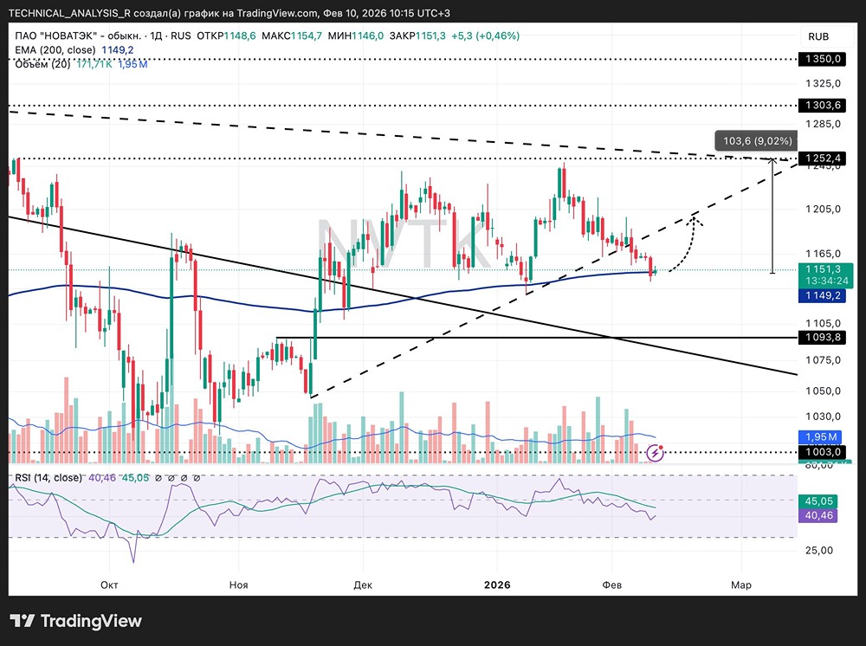
Task: Click the 40,46 value in RSI legend
Action: (102, 478)
